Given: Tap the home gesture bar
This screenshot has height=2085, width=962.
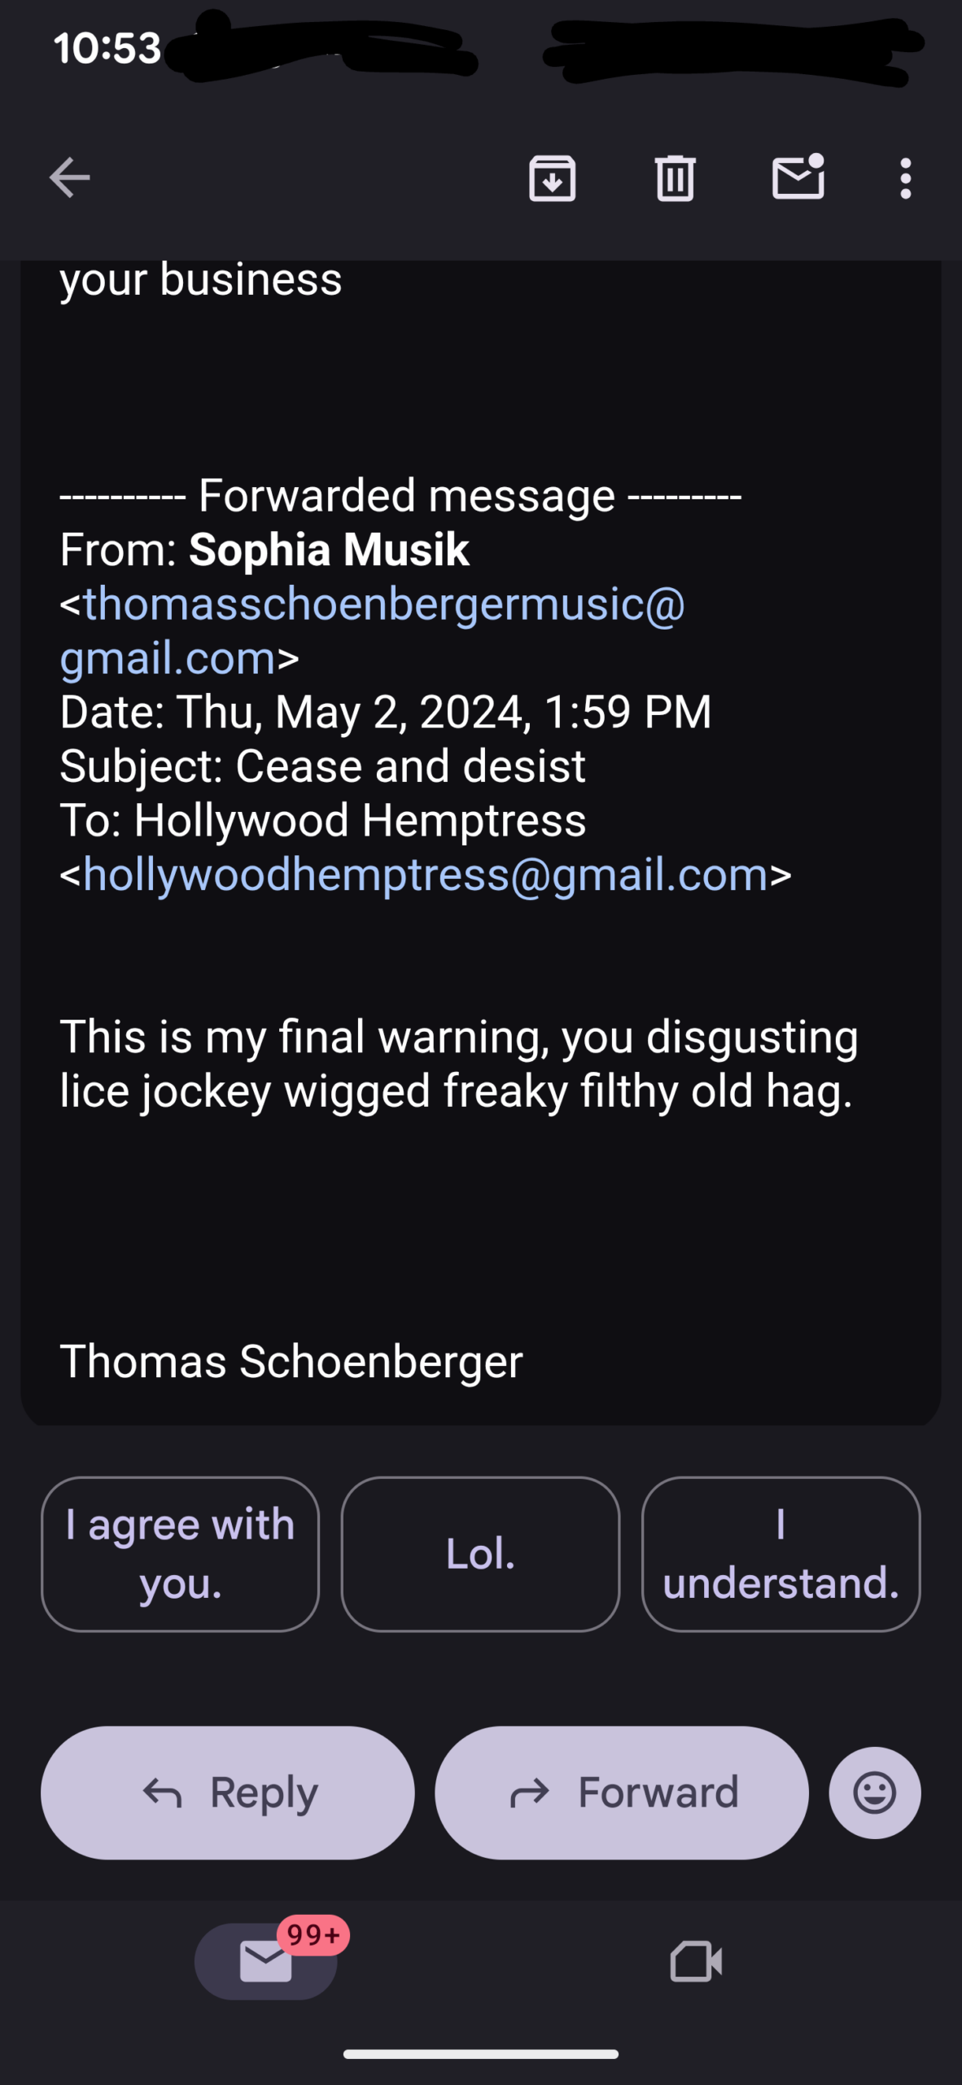Looking at the screenshot, I should pyautogui.click(x=480, y=2054).
